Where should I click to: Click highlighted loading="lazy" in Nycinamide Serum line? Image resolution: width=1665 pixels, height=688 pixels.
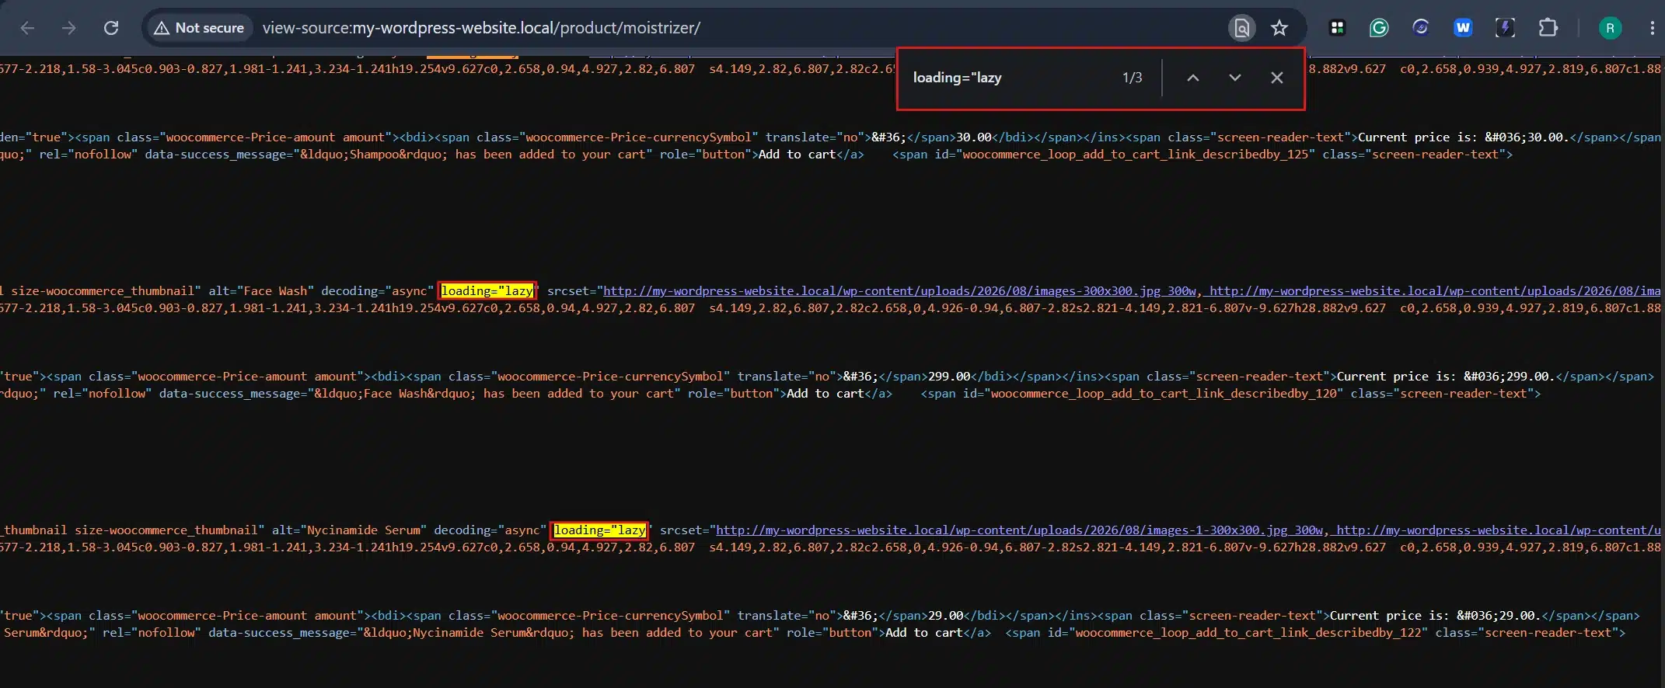(x=599, y=530)
